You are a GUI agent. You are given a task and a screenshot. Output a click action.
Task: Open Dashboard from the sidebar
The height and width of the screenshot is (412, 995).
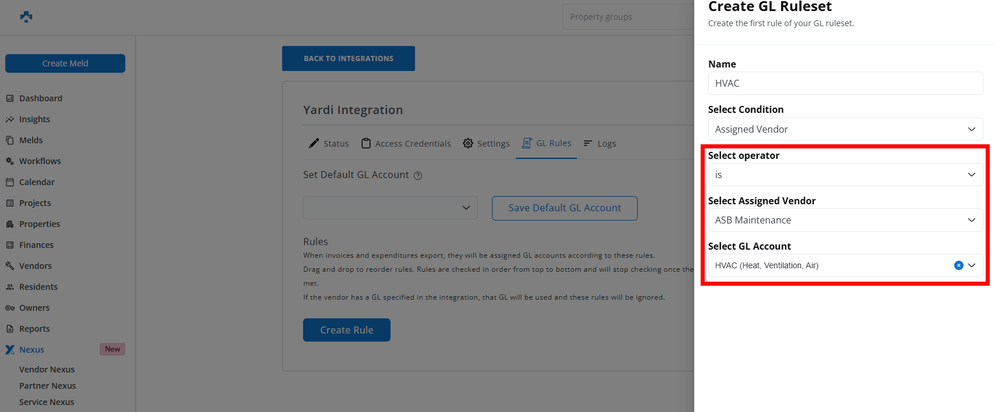coord(40,98)
